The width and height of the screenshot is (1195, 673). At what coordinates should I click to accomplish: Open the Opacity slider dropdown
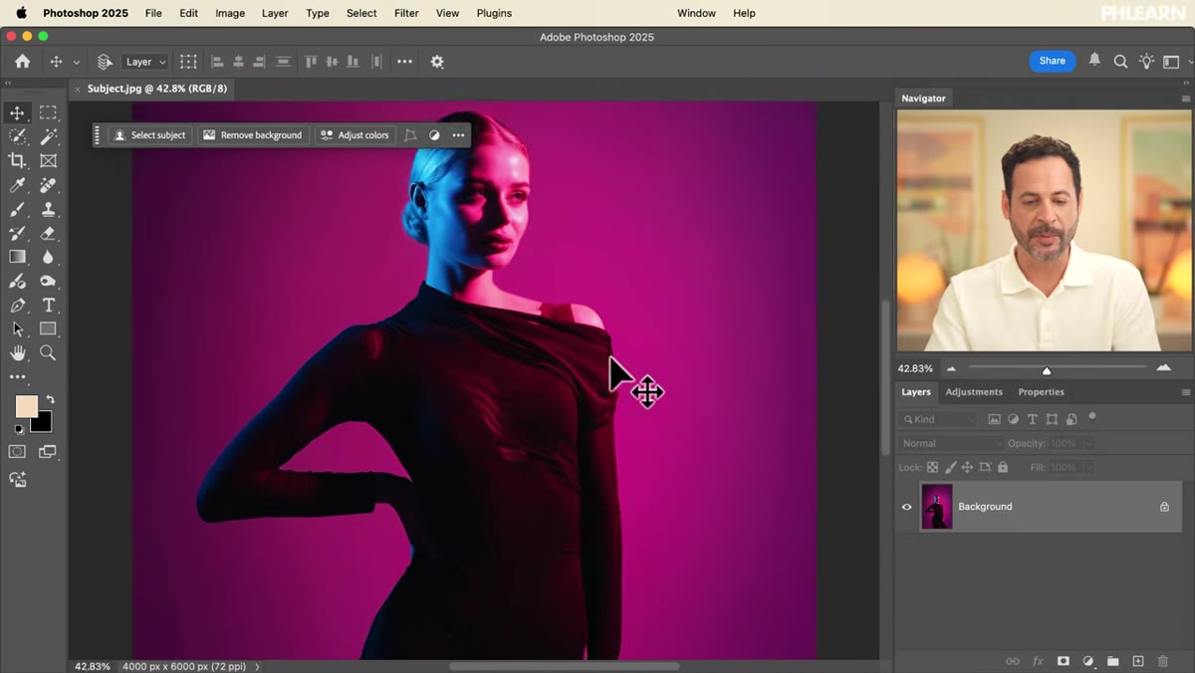click(x=1088, y=443)
